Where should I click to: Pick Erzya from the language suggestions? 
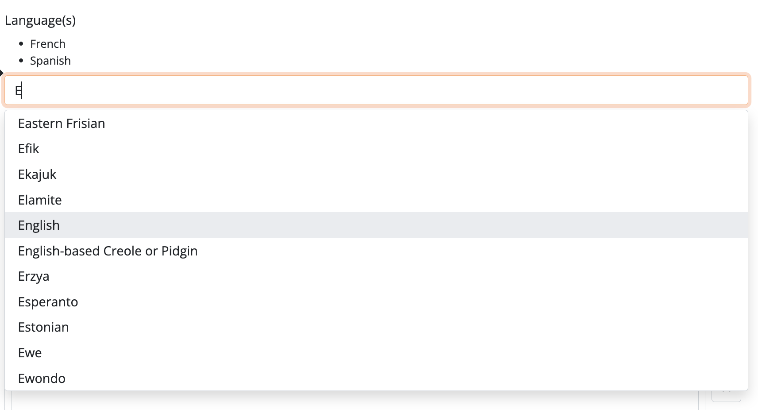tap(34, 276)
